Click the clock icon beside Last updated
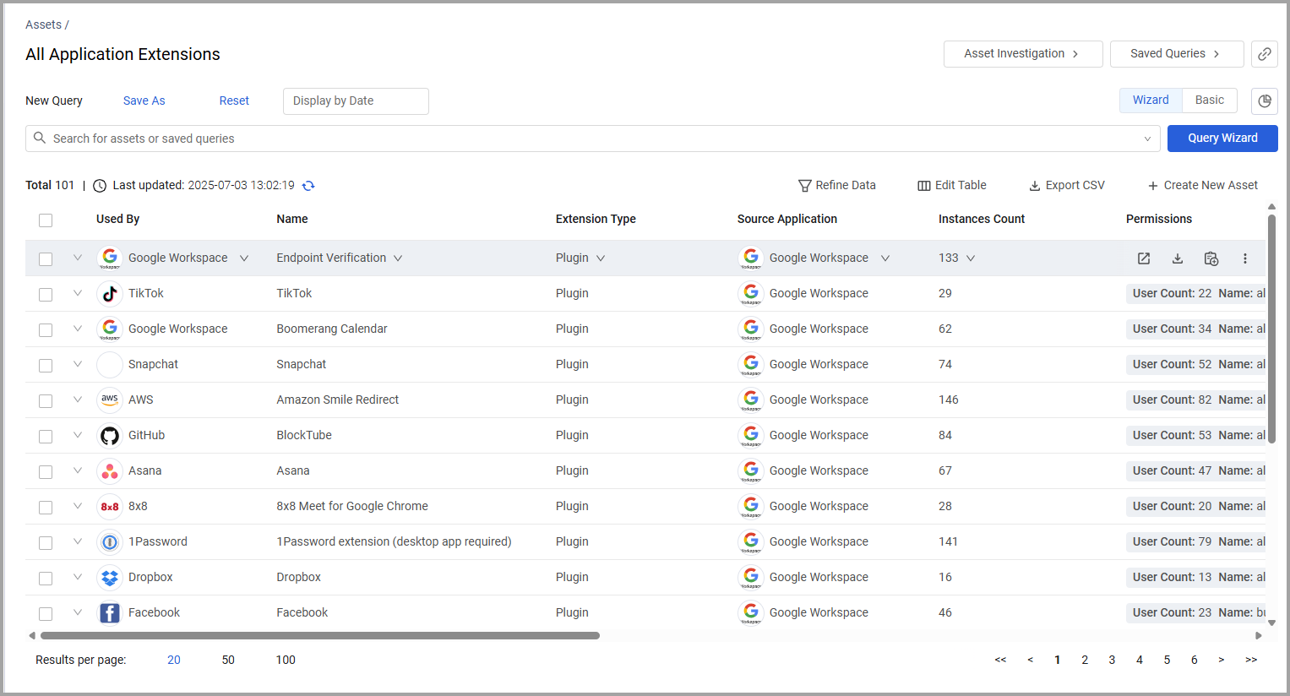Image resolution: width=1290 pixels, height=696 pixels. [100, 186]
